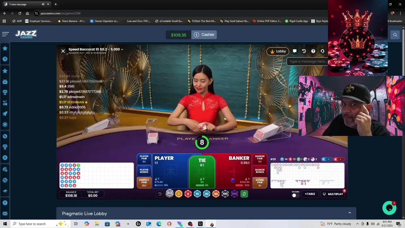This screenshot has height=228, width=405.
Task: Open Microsoft Edge from the taskbar
Action: (x=159, y=224)
